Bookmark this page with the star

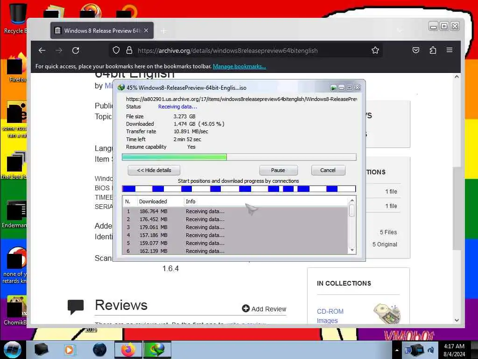[375, 50]
